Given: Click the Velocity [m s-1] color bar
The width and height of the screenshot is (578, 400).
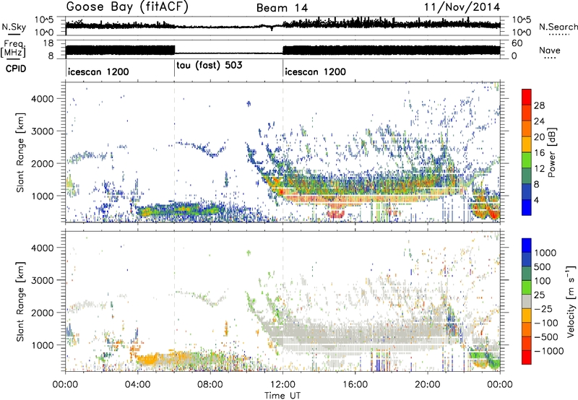Looking at the screenshot, I should click(527, 301).
